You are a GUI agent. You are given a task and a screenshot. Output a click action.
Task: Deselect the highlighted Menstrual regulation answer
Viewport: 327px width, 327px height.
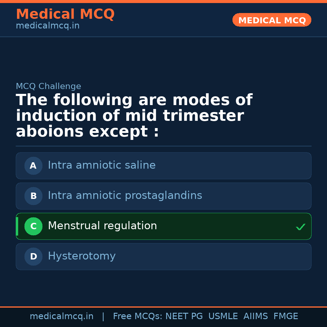163,226
